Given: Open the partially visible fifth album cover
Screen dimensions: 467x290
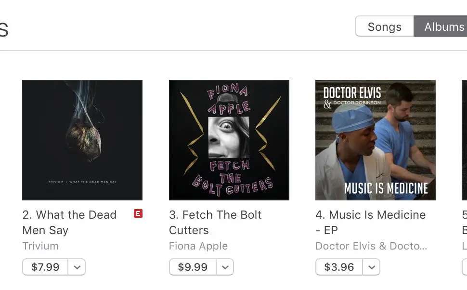Looking at the screenshot, I should 464,140.
